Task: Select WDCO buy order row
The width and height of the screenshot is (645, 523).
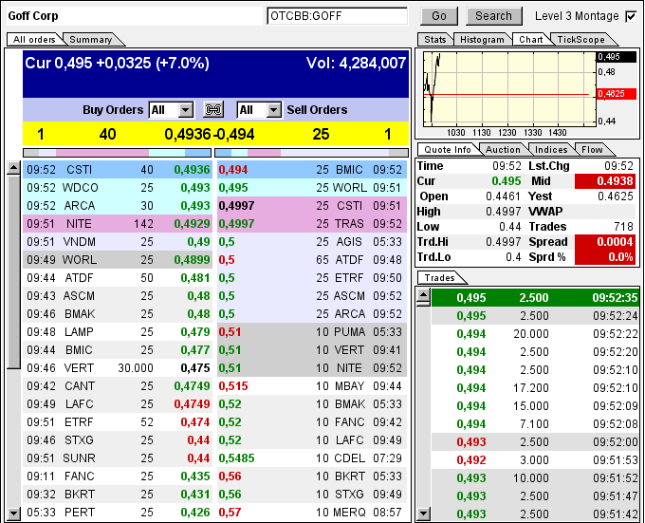Action: (x=118, y=188)
